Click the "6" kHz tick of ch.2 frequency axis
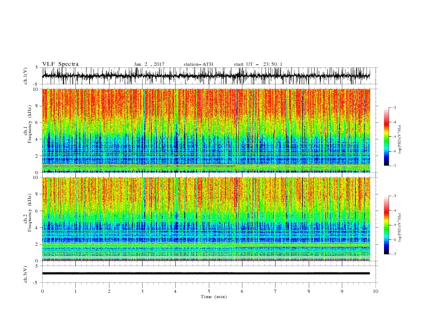 [x=37, y=211]
